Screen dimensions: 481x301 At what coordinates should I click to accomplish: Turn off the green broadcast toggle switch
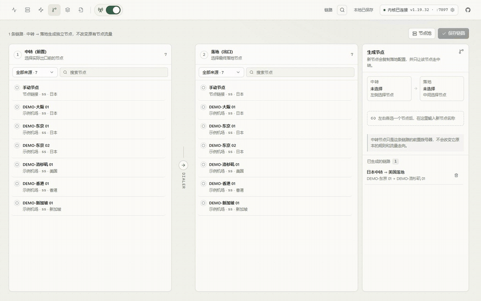pyautogui.click(x=113, y=10)
